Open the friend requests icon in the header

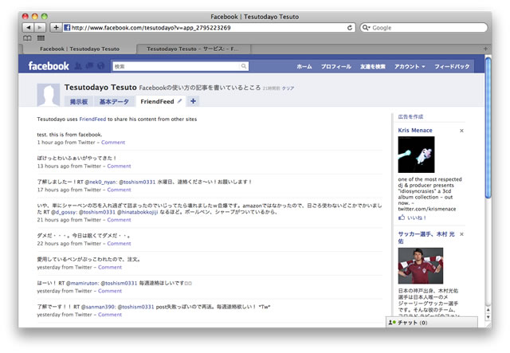pos(78,66)
